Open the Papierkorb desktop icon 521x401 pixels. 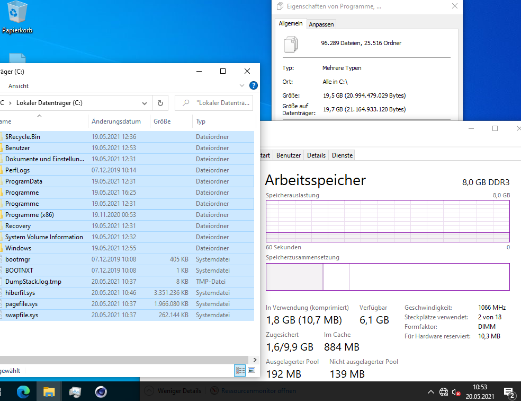coord(17,18)
